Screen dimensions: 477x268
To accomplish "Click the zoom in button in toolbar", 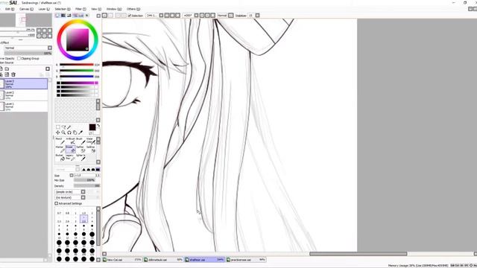I will (x=172, y=15).
